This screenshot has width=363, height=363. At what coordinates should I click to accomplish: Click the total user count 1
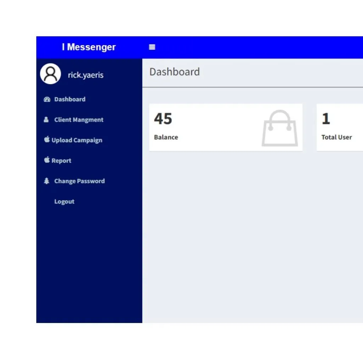point(326,119)
